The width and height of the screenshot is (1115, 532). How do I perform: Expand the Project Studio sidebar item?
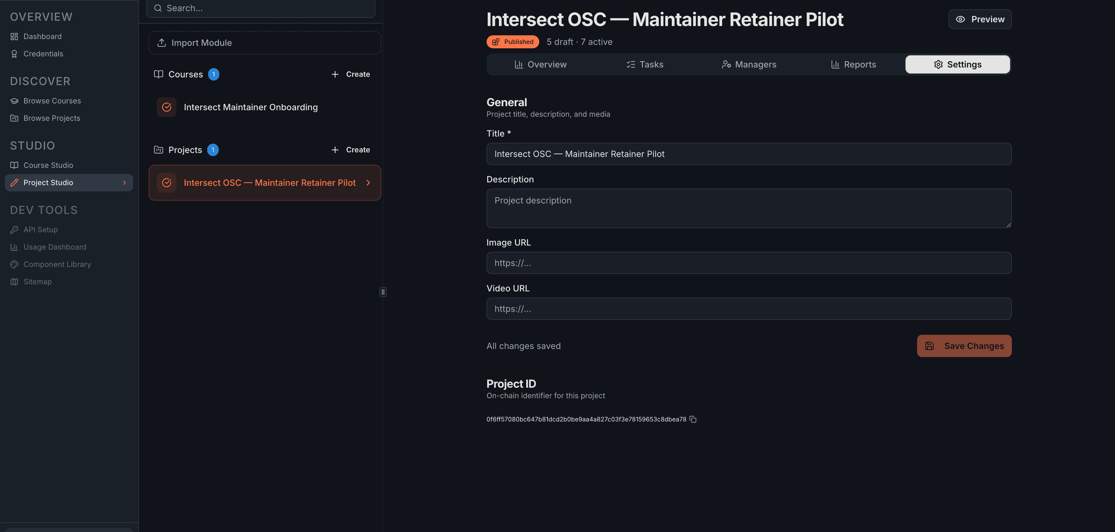125,182
